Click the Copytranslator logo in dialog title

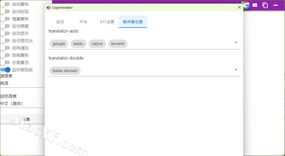(49, 8)
